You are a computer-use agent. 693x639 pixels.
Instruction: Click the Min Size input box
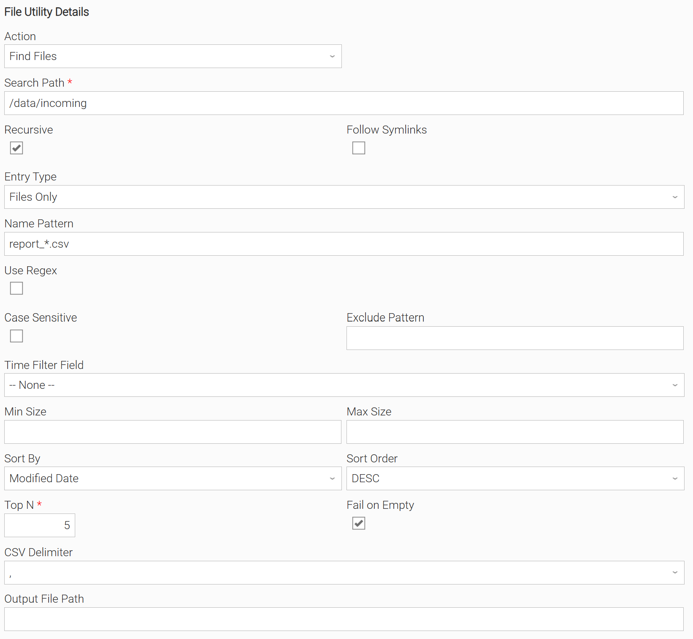pos(173,432)
